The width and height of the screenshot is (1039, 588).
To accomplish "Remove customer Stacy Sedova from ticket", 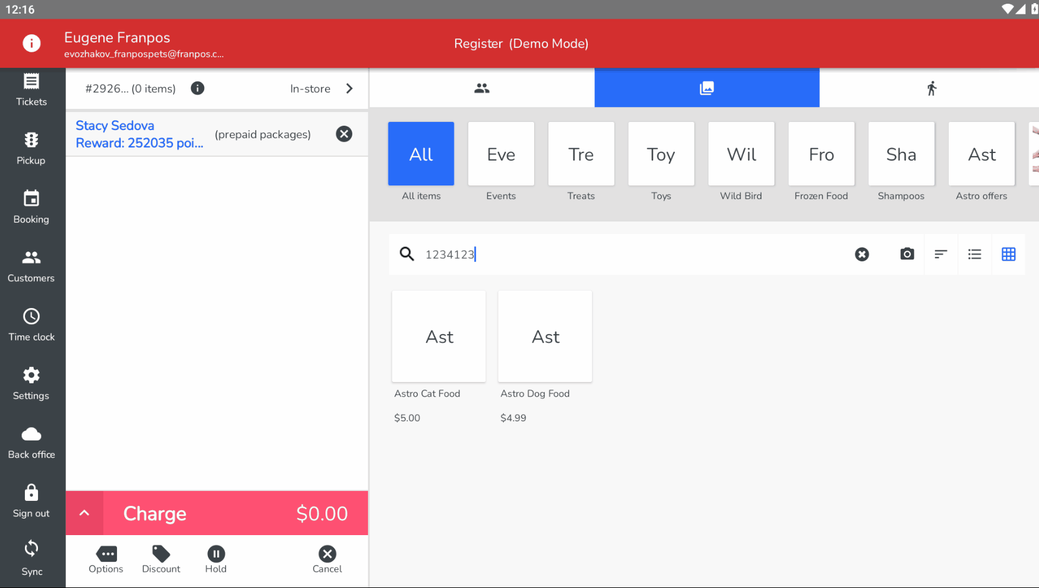I will (344, 134).
